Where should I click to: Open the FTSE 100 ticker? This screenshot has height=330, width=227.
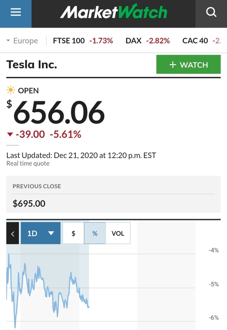83,40
